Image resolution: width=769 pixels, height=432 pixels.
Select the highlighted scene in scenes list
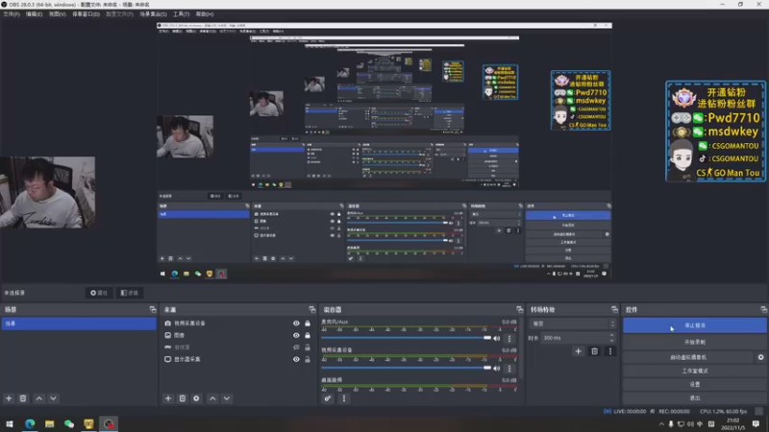pos(79,324)
